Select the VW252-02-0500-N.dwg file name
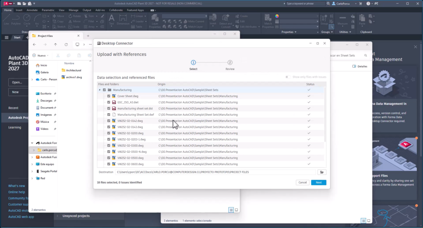 [x=132, y=152]
